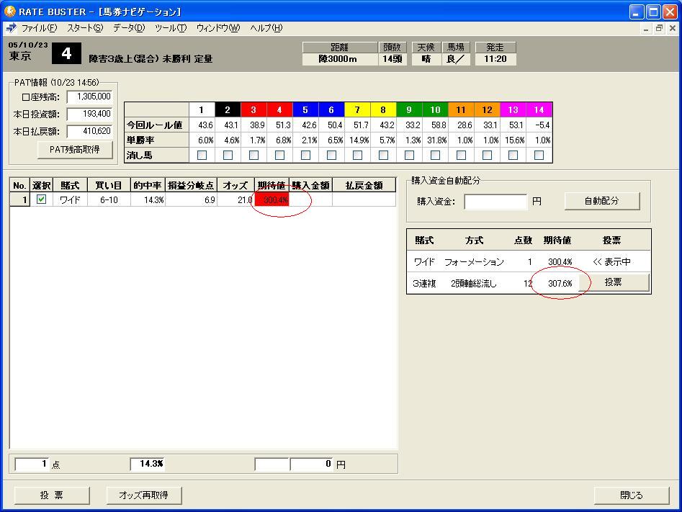
Task: Click the arrow icon left of the File menu
Action: pos(11,28)
